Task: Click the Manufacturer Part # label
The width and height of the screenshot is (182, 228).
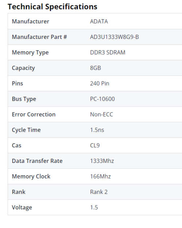Action: pos(39,37)
